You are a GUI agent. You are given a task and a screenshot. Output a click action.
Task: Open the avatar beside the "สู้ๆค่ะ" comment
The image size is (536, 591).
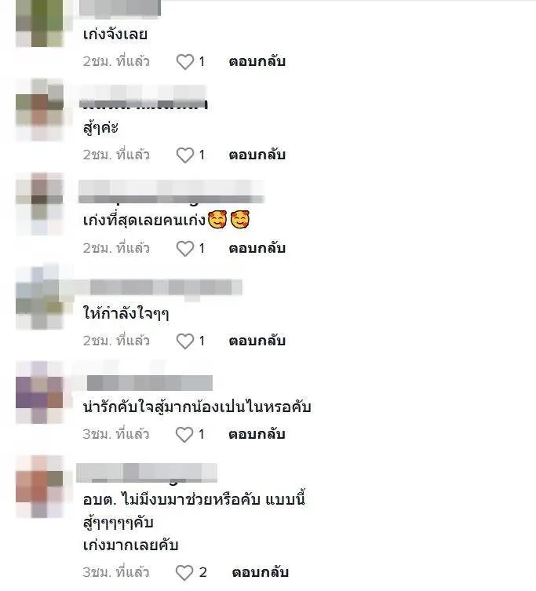point(39,110)
